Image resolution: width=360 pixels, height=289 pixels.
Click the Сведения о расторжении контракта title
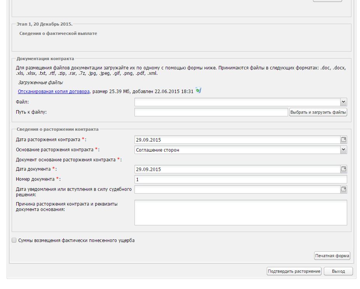(58, 129)
